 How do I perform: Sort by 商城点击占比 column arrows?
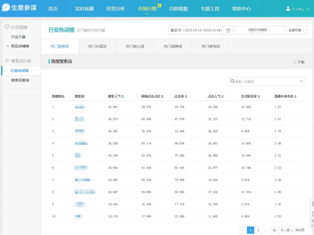(162, 96)
